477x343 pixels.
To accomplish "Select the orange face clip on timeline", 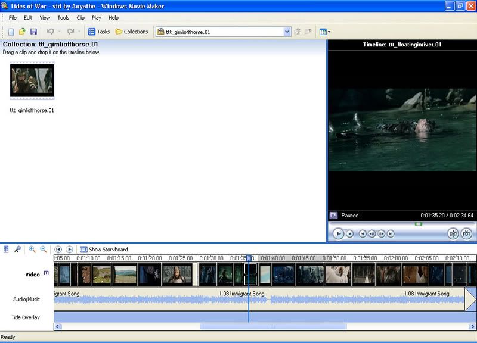I will click(414, 275).
